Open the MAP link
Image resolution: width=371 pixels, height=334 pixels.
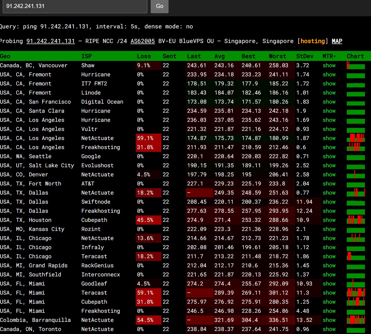[x=337, y=41]
